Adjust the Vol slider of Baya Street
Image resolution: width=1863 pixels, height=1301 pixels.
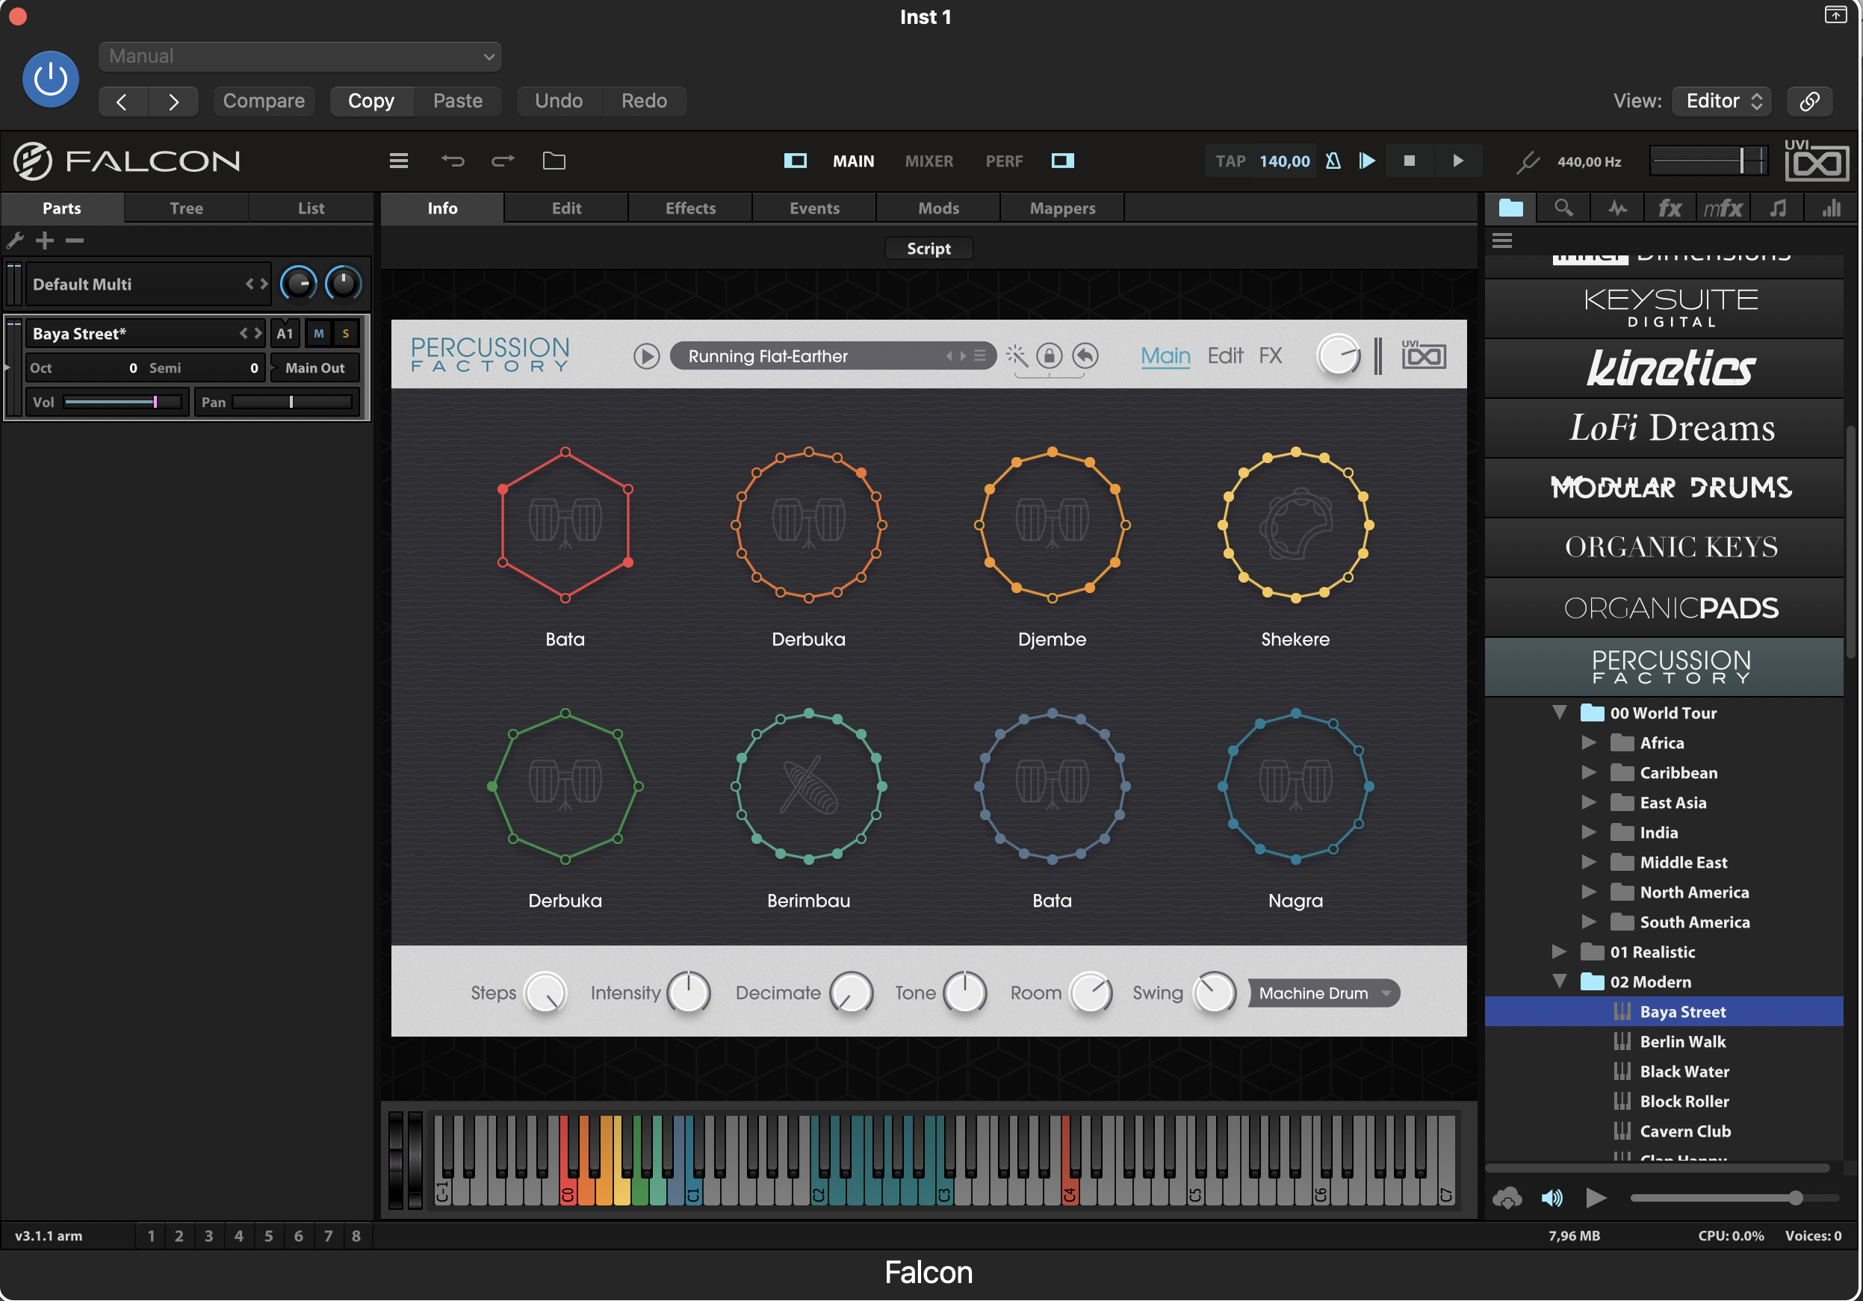tap(122, 402)
